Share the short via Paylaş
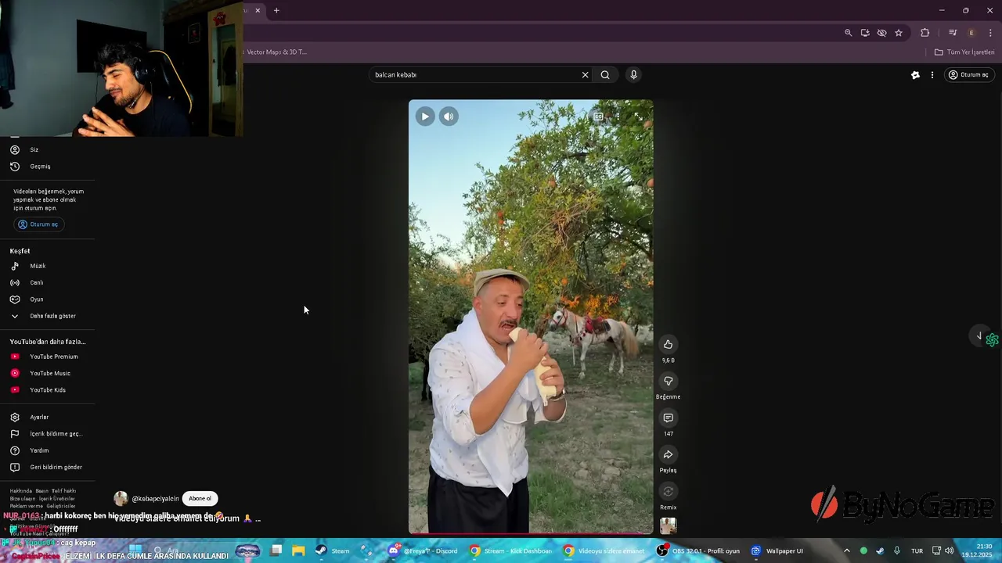The image size is (1002, 563). click(x=668, y=454)
